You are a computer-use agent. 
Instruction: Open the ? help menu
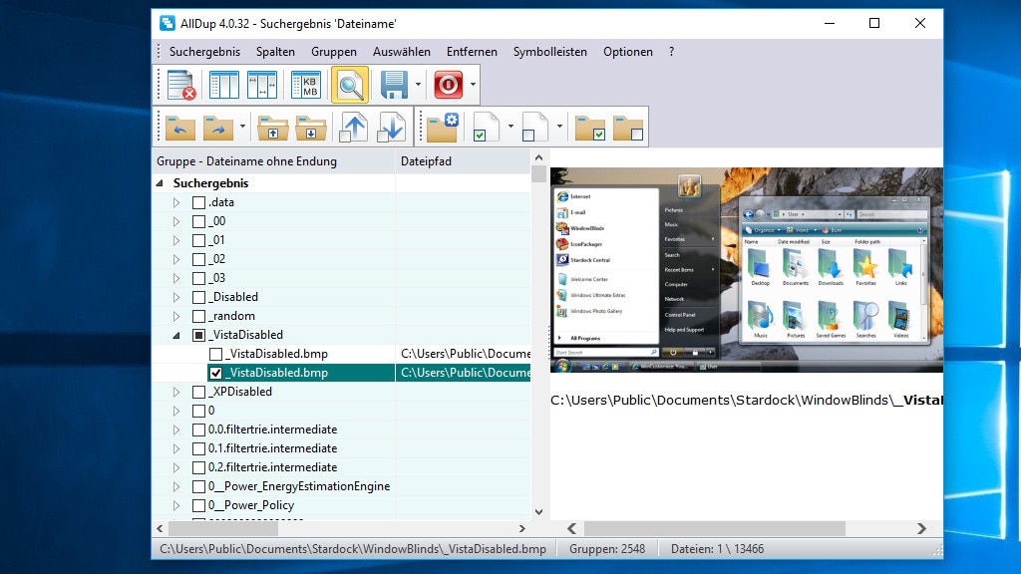(671, 52)
